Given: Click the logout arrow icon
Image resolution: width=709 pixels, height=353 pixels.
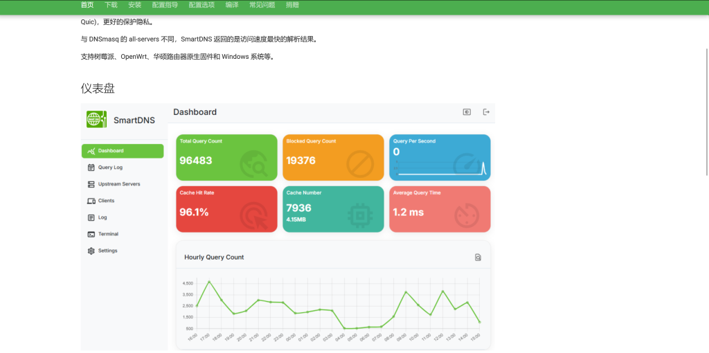Looking at the screenshot, I should coord(486,112).
